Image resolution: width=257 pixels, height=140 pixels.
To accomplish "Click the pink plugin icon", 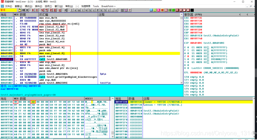I will pyautogui.click(x=158, y=10).
